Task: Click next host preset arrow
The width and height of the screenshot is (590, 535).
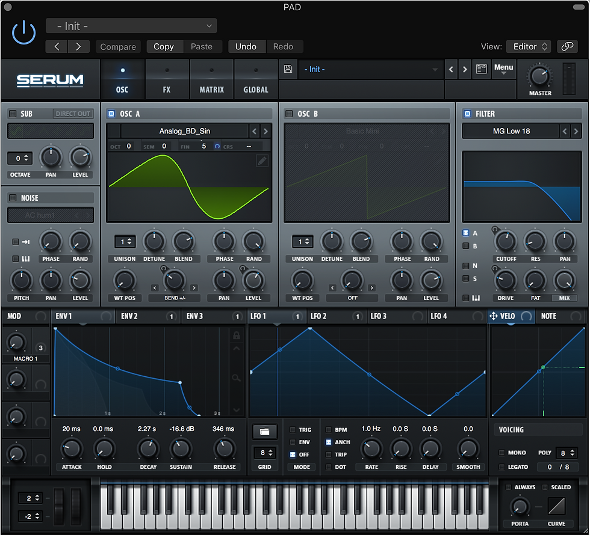Action: pyautogui.click(x=78, y=46)
